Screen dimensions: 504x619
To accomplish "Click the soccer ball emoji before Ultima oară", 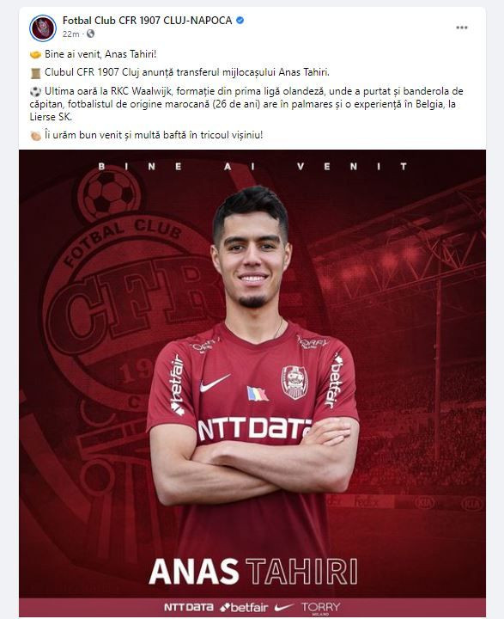I will (x=35, y=92).
